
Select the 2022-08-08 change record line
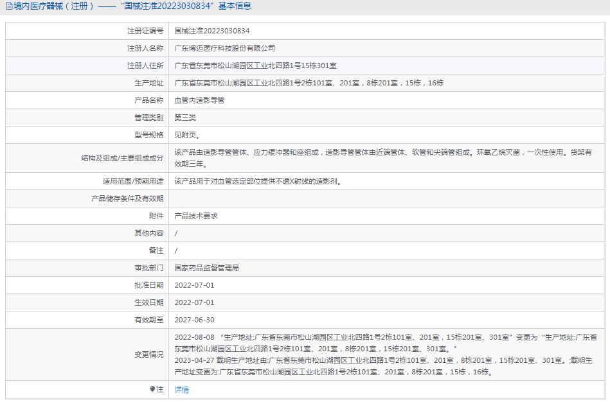click(386, 343)
